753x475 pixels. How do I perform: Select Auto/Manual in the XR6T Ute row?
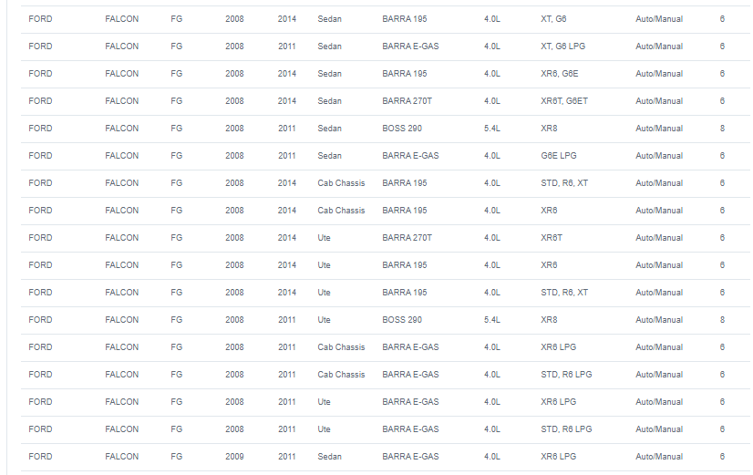pos(659,238)
